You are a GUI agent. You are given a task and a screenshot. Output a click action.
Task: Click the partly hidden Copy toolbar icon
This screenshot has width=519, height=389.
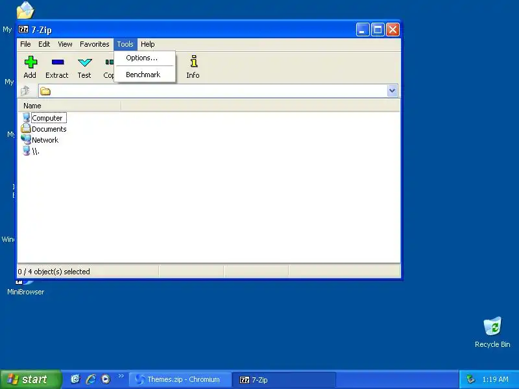click(109, 62)
